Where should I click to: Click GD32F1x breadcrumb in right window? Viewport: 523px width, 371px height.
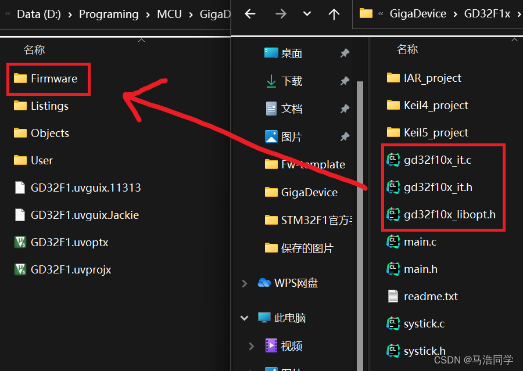point(487,14)
